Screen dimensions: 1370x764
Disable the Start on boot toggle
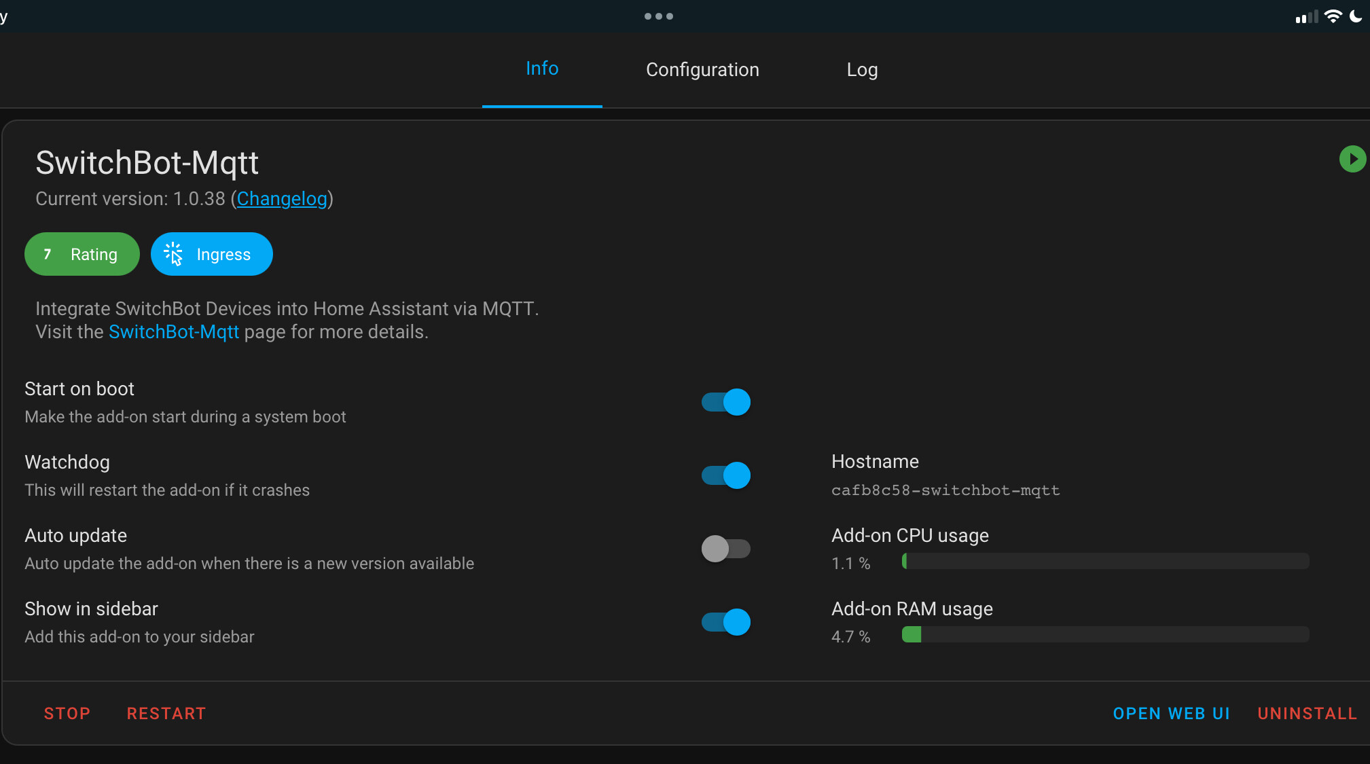pyautogui.click(x=725, y=401)
